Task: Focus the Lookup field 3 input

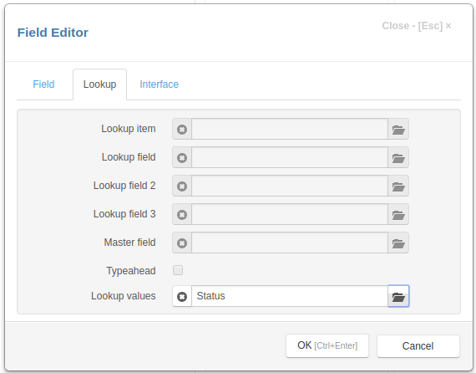Action: point(290,214)
